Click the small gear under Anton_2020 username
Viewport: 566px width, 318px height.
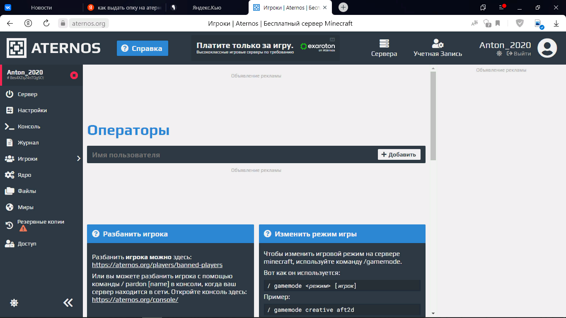pyautogui.click(x=499, y=53)
